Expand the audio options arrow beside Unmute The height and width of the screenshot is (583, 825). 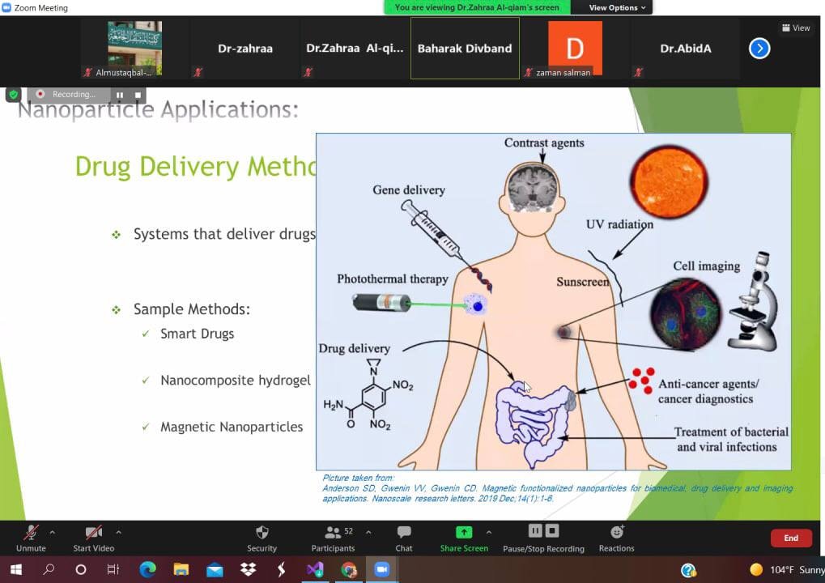click(53, 532)
